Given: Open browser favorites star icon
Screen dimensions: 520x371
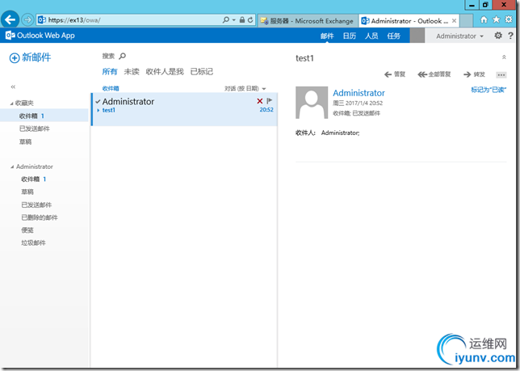Looking at the screenshot, I should tap(496, 19).
